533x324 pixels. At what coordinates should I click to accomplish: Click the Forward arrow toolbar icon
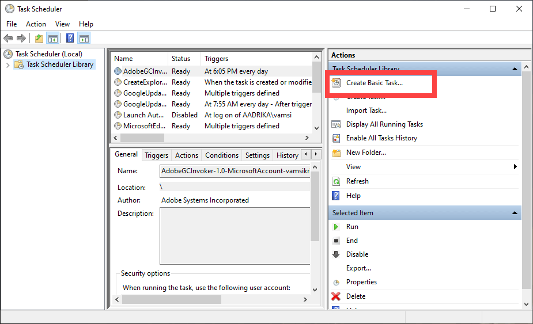coord(21,39)
